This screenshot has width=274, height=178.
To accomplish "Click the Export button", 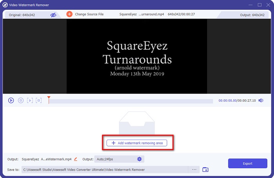I will click(248, 164).
